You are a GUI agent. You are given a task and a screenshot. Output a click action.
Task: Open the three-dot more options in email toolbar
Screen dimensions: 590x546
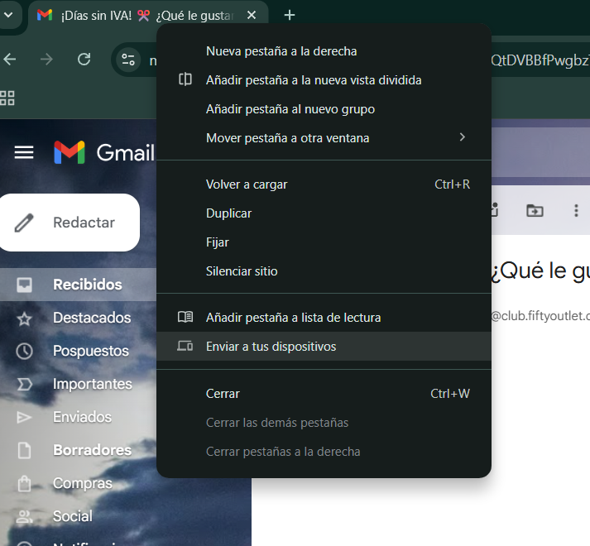click(x=577, y=210)
